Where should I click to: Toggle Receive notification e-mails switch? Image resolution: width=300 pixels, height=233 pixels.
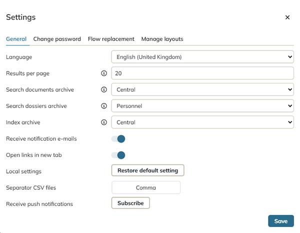118,138
